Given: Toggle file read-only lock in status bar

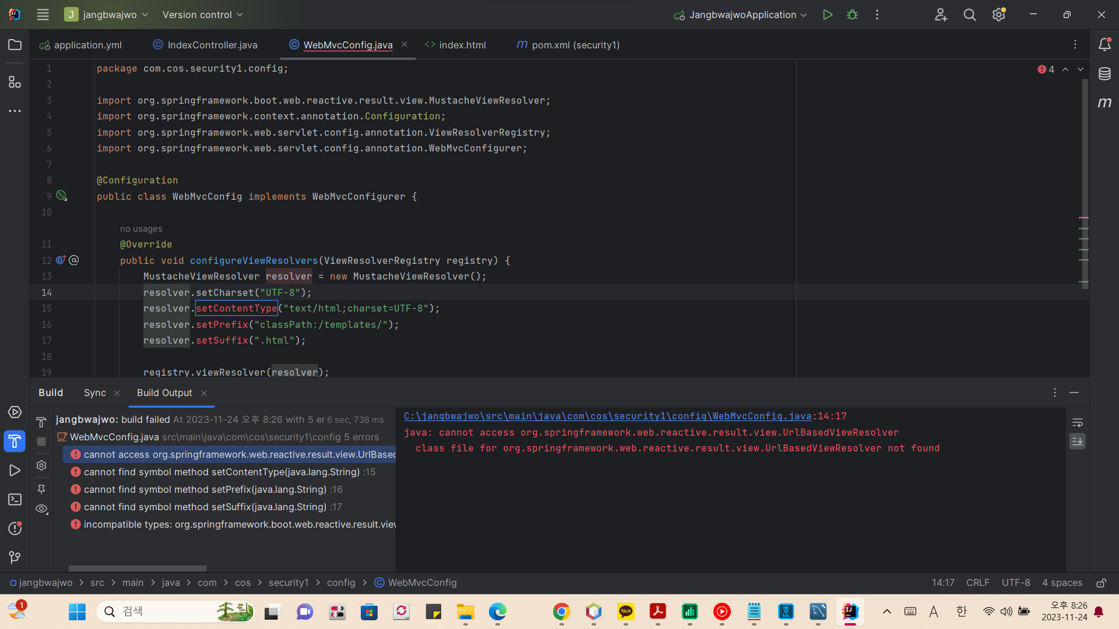Looking at the screenshot, I should (x=1101, y=583).
